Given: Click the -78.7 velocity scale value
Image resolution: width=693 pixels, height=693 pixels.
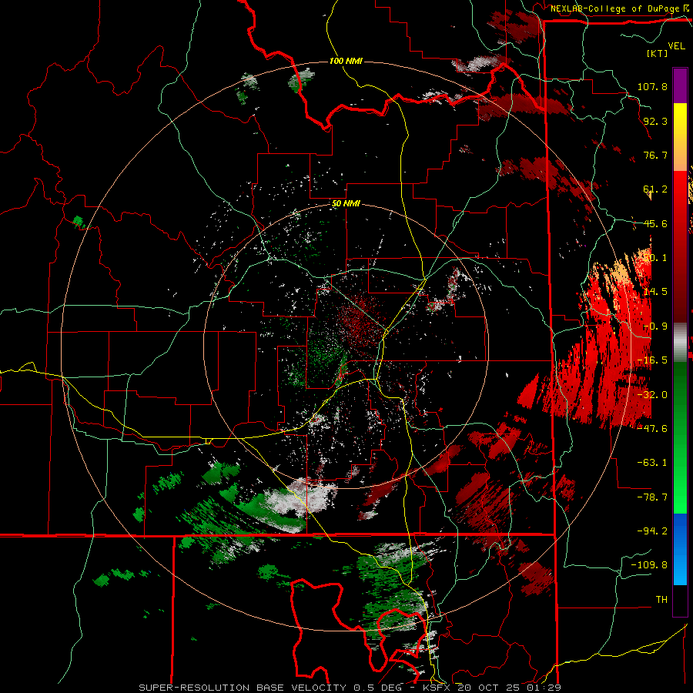Looking at the screenshot, I should (x=652, y=497).
